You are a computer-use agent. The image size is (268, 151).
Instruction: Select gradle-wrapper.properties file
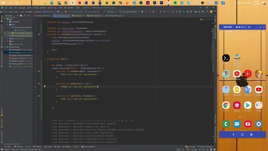click(21, 55)
